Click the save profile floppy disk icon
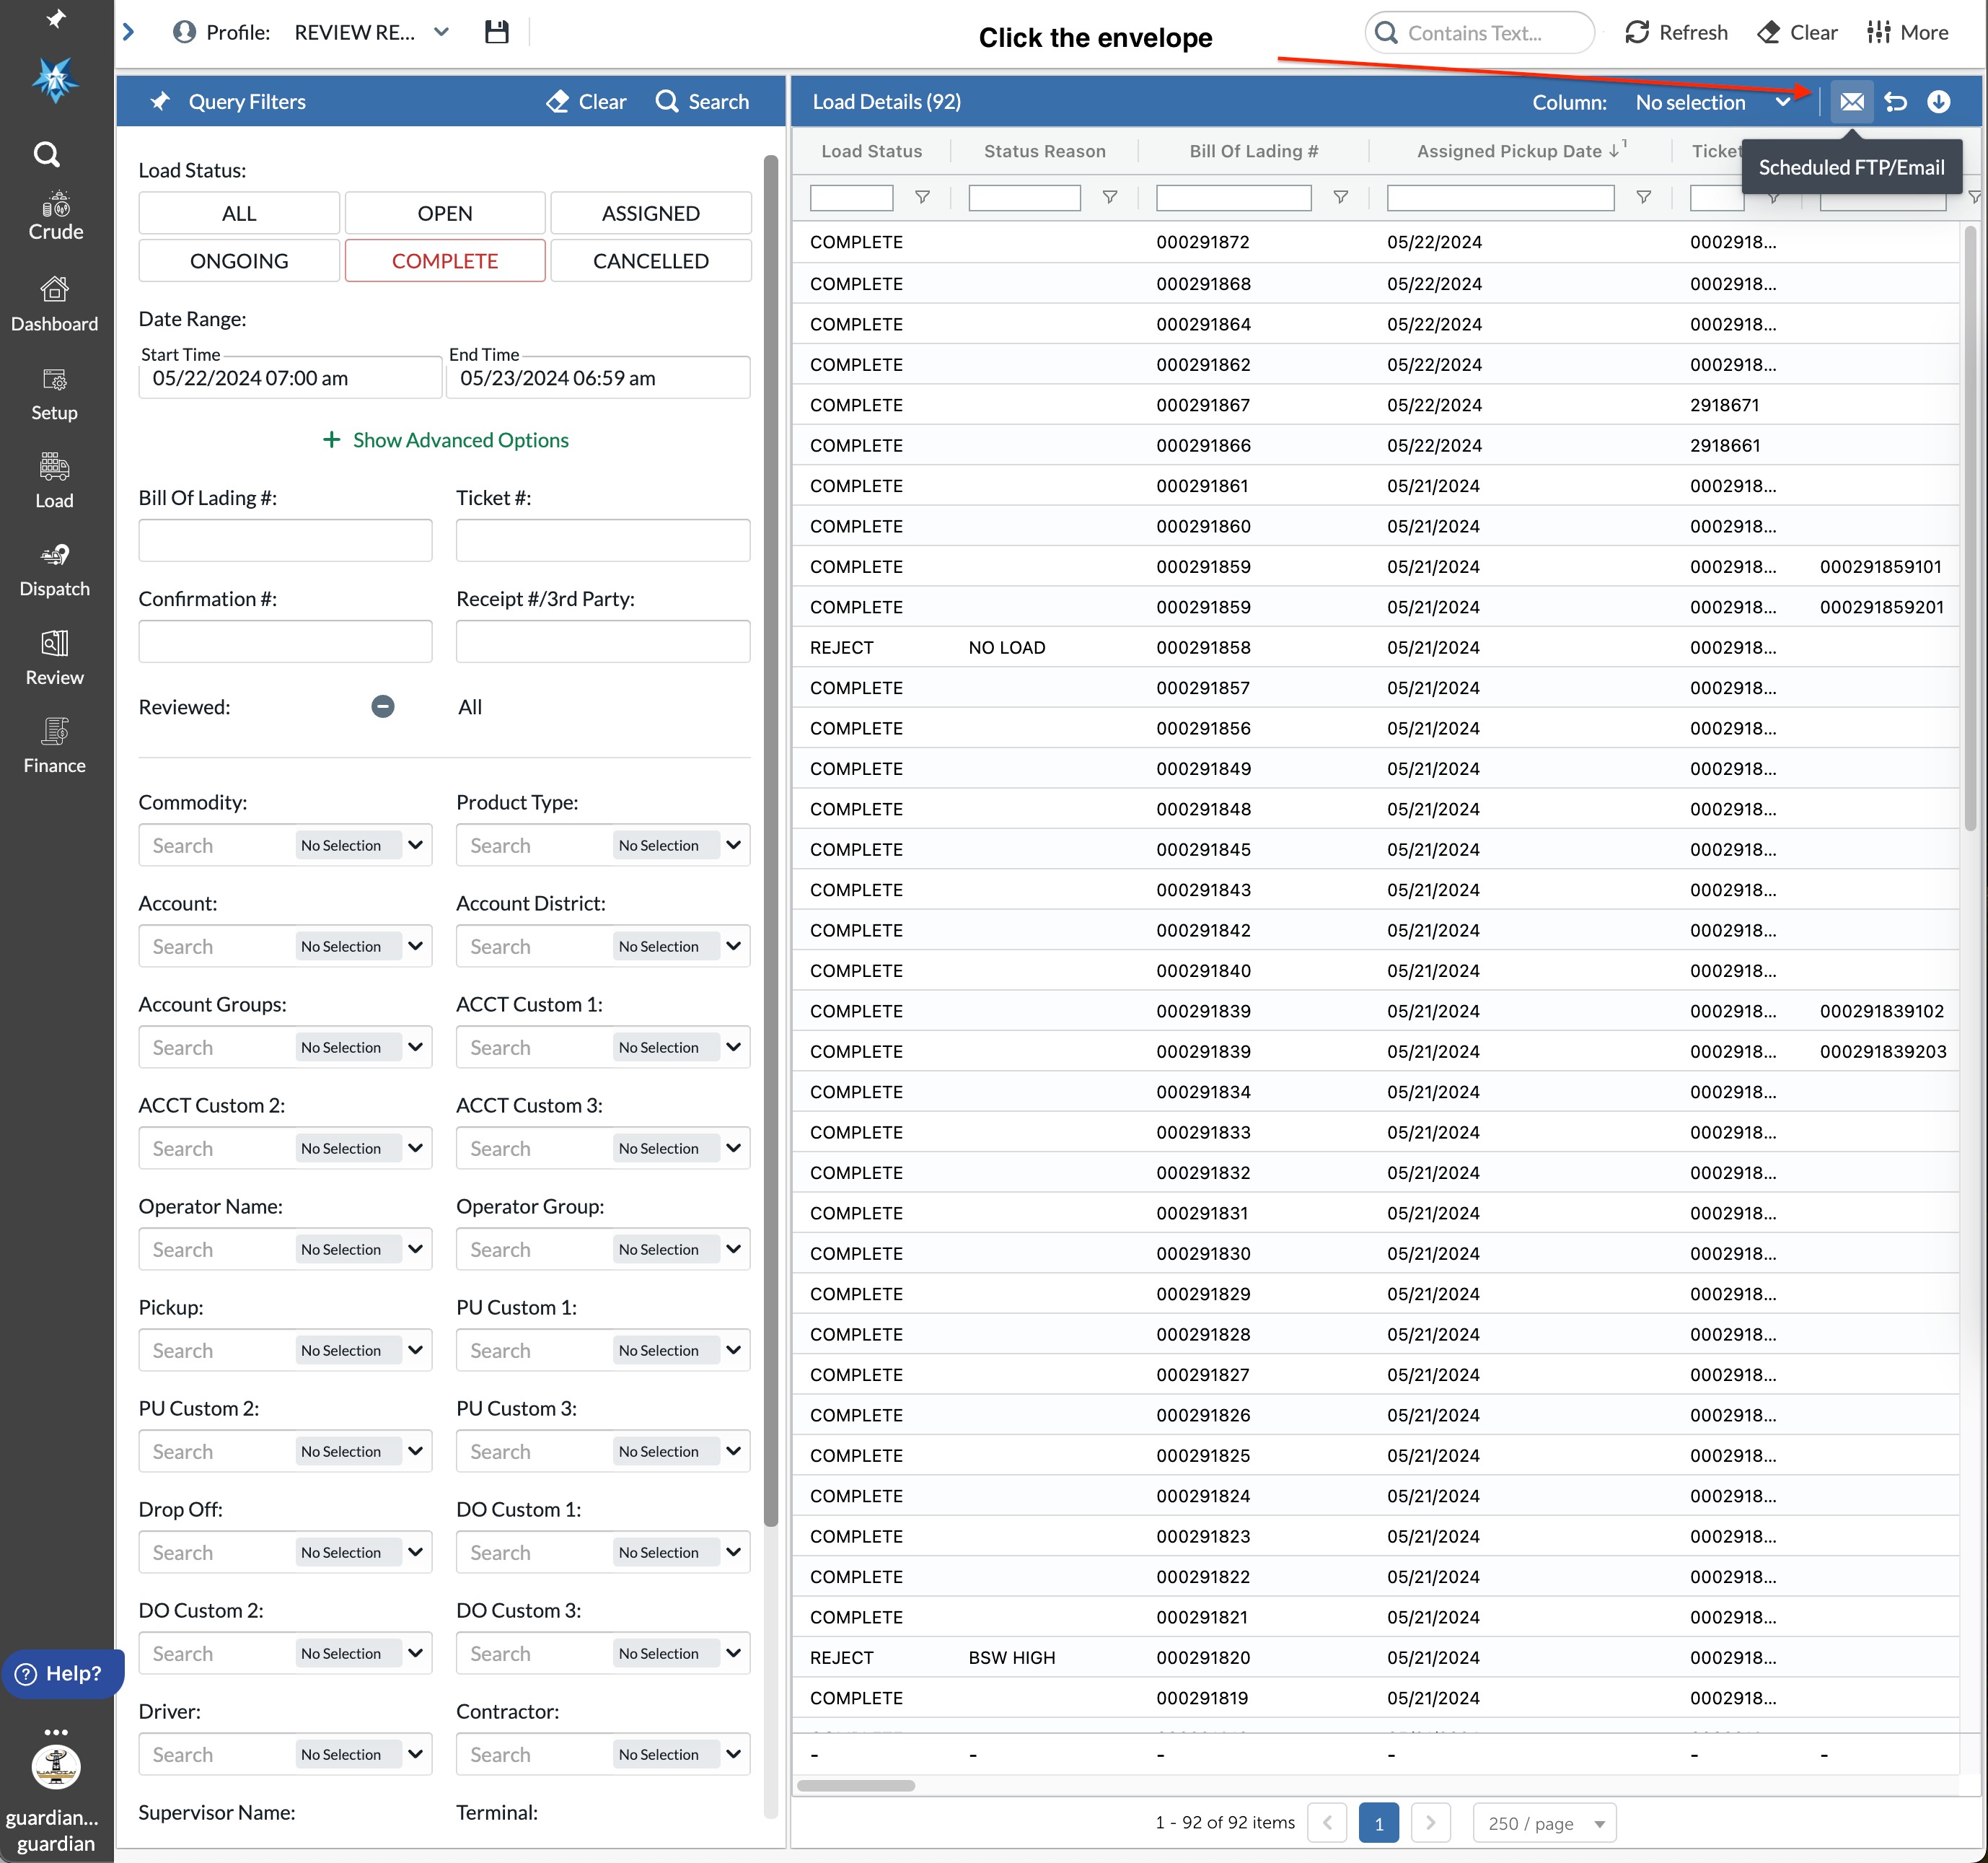This screenshot has width=1988, height=1863. [x=496, y=32]
